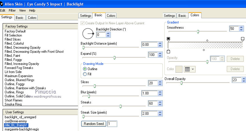Click the Alien Skin app icon in the title bar
Screen dimensions: 246x131
(x=1, y=4)
